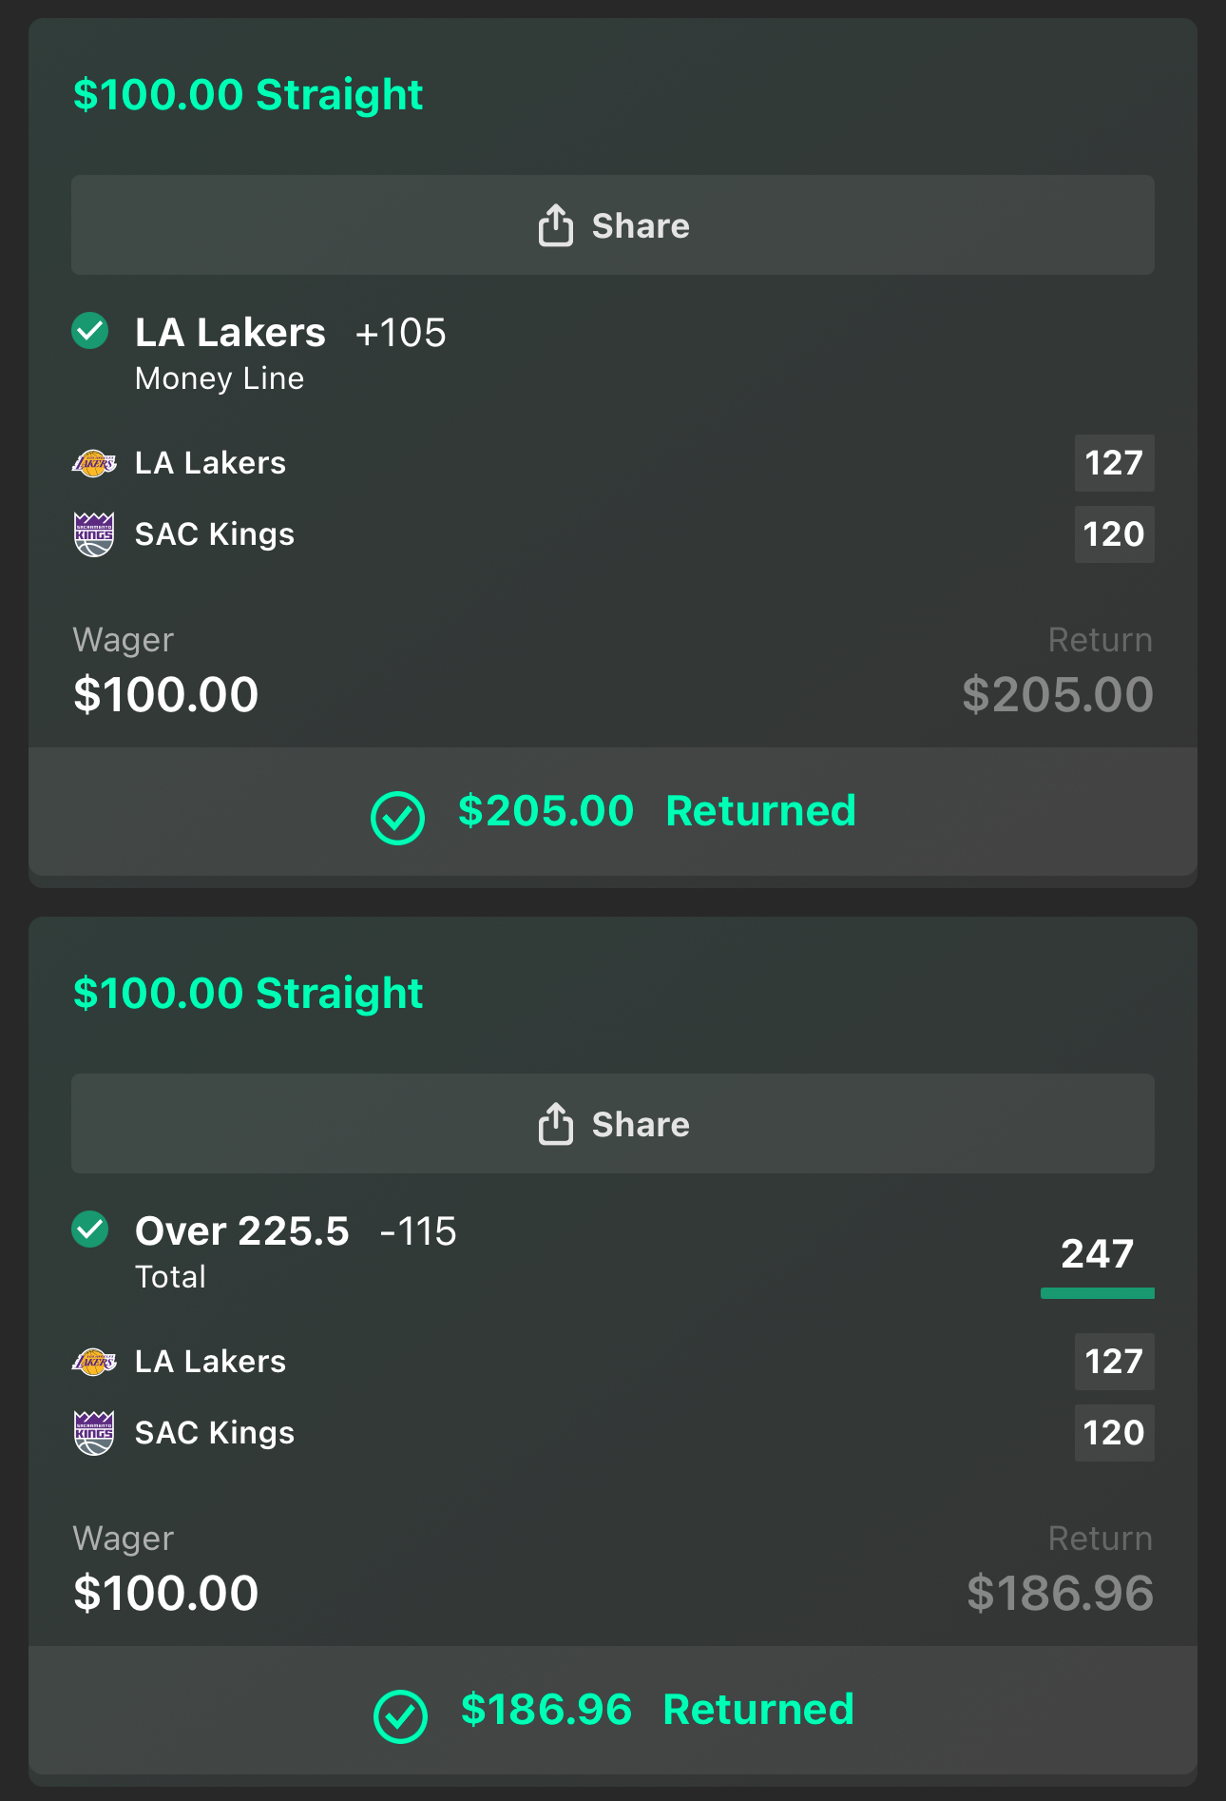
Task: Open the Over 225.5 -115 selection
Action: tap(296, 1231)
